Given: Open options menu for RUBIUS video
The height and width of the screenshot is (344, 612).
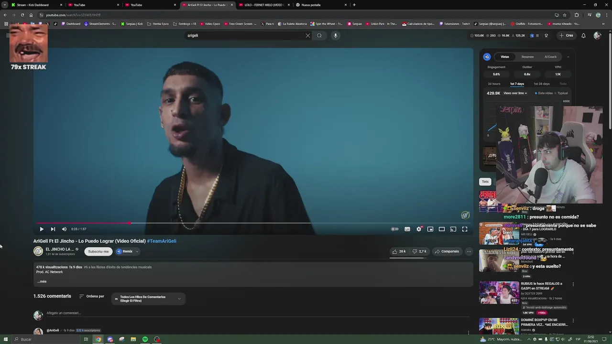Looking at the screenshot, I should [x=573, y=284].
